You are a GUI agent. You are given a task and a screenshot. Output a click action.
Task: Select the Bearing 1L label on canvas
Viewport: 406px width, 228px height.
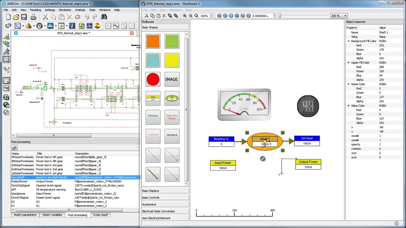[221, 139]
